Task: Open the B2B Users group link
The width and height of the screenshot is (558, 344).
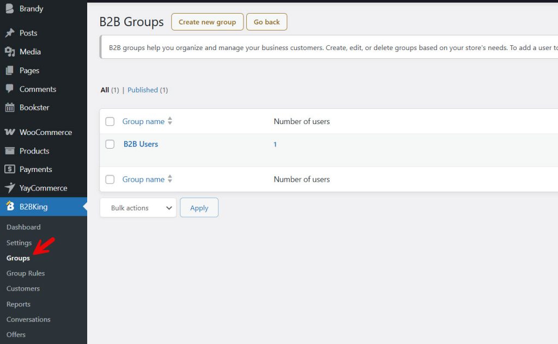Action: pos(140,144)
